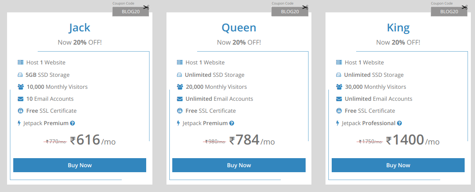Screen dimensions: 475x192
Task: Select the Queen plan title
Action: click(x=239, y=28)
